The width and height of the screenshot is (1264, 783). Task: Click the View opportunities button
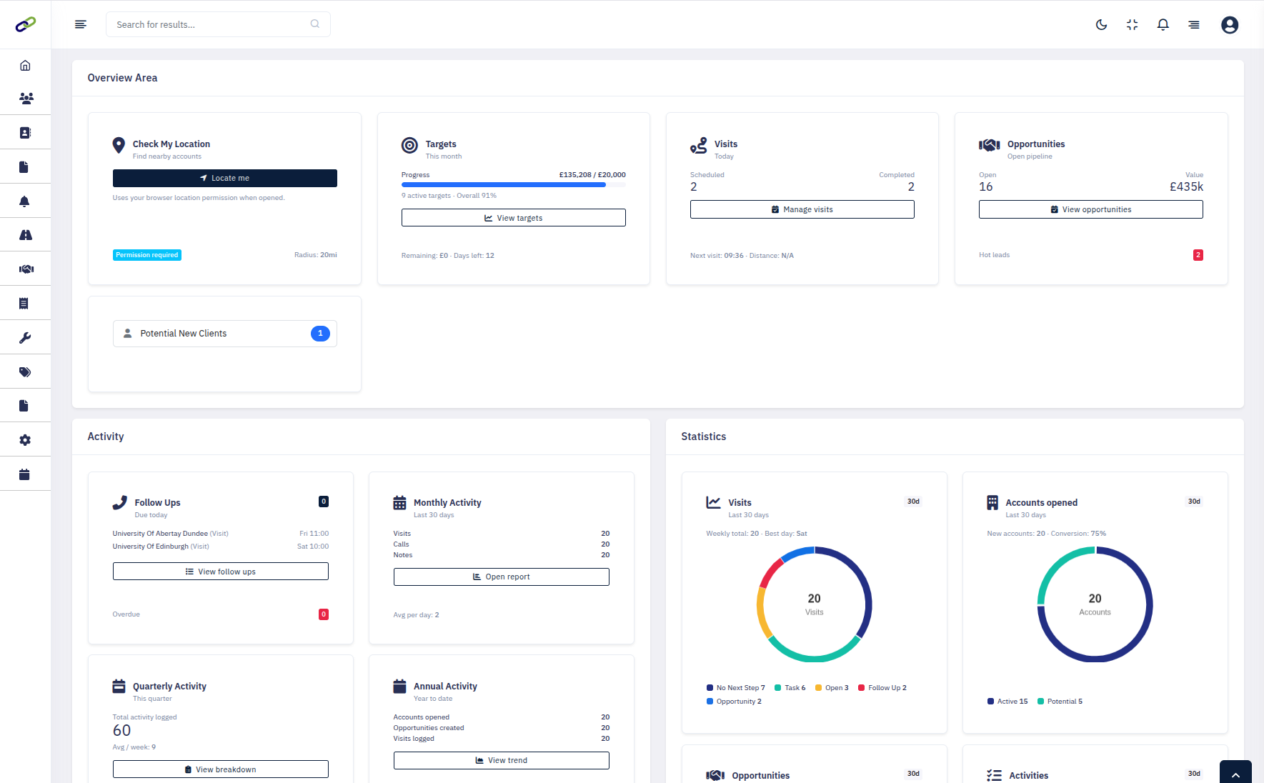point(1091,209)
